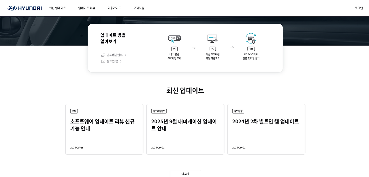
Task: Click the 더 보기 button
Action: [x=185, y=174]
